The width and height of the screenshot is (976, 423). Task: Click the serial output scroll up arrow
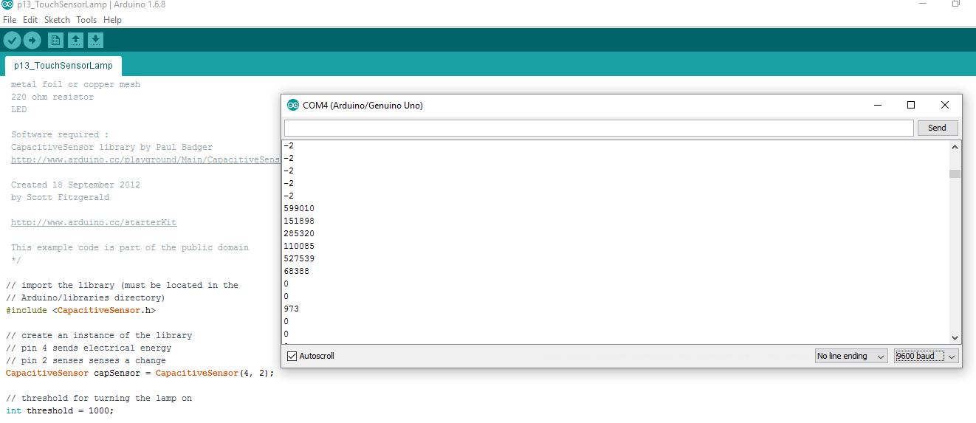pyautogui.click(x=955, y=147)
